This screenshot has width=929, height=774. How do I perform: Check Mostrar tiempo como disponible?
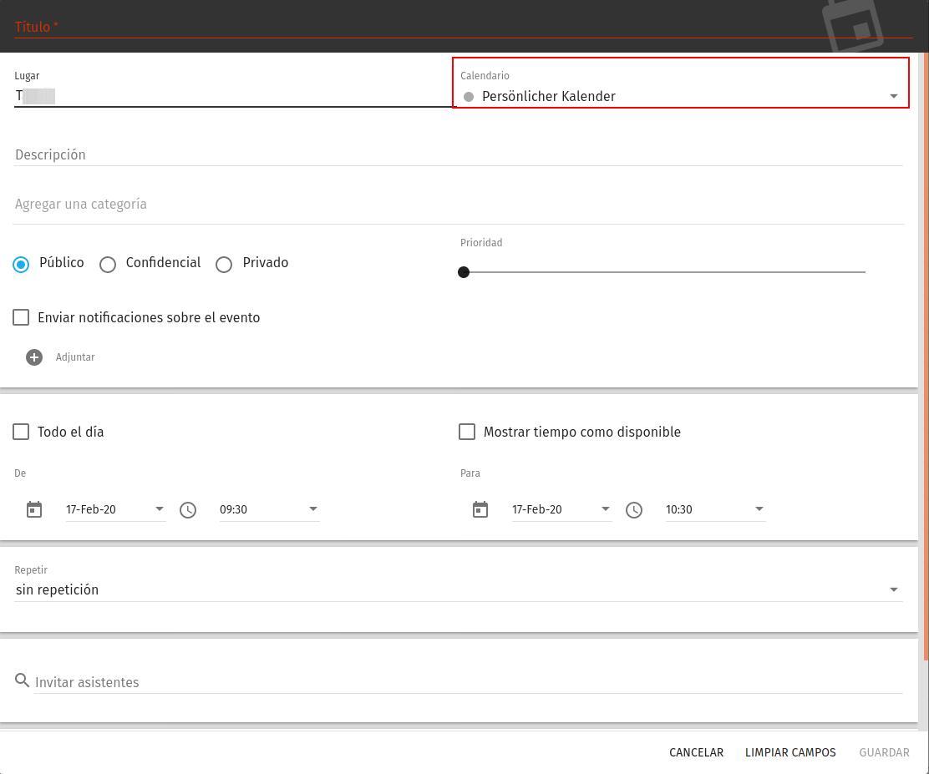click(467, 432)
